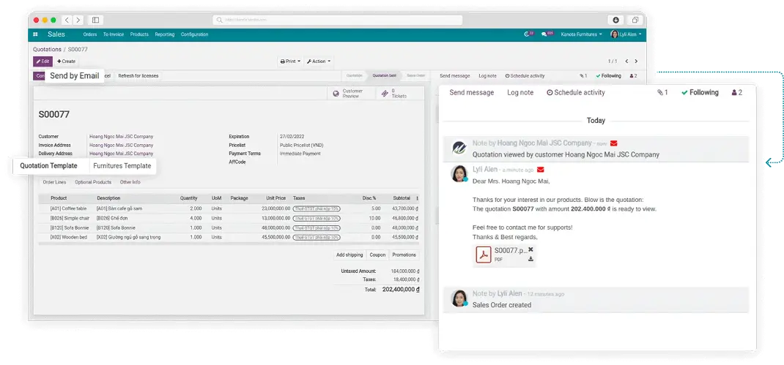This screenshot has width=784, height=365.
Task: Click the browser address bar
Action: tap(337, 20)
